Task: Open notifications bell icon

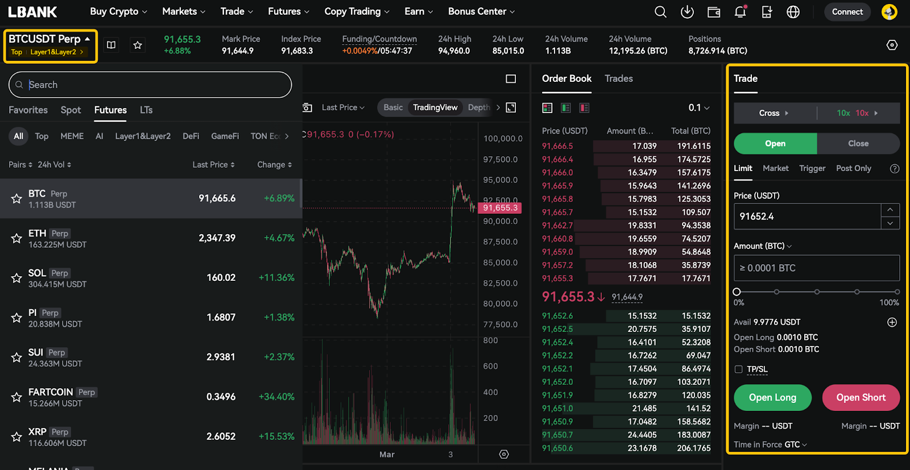Action: [x=740, y=12]
